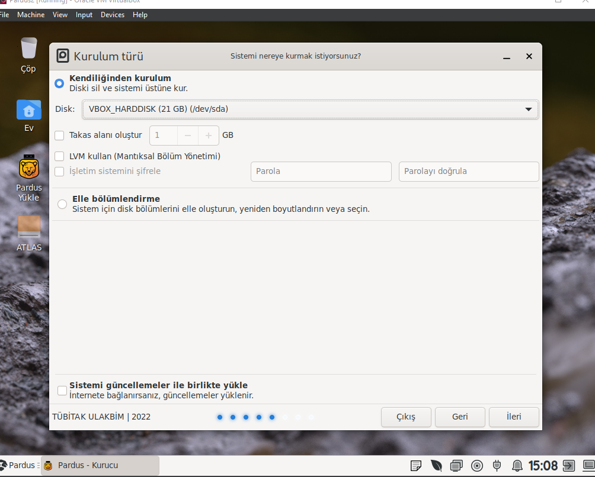
Task: Open the Input menu
Action: pyautogui.click(x=84, y=15)
